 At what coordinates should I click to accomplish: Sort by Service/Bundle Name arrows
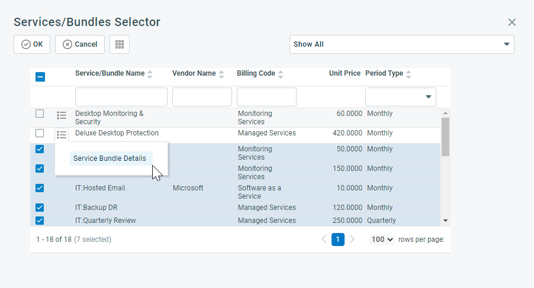(150, 74)
